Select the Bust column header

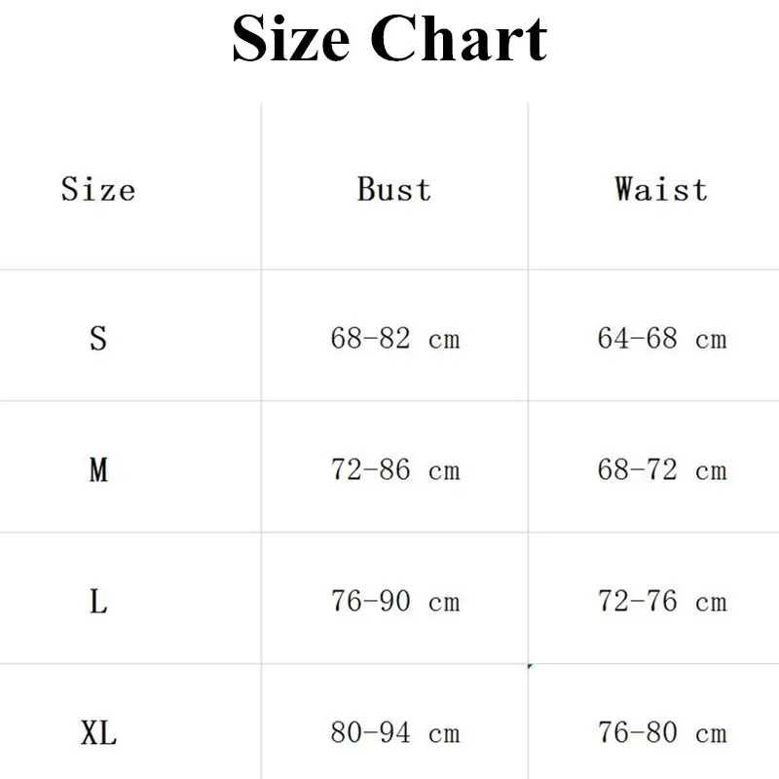(x=394, y=189)
